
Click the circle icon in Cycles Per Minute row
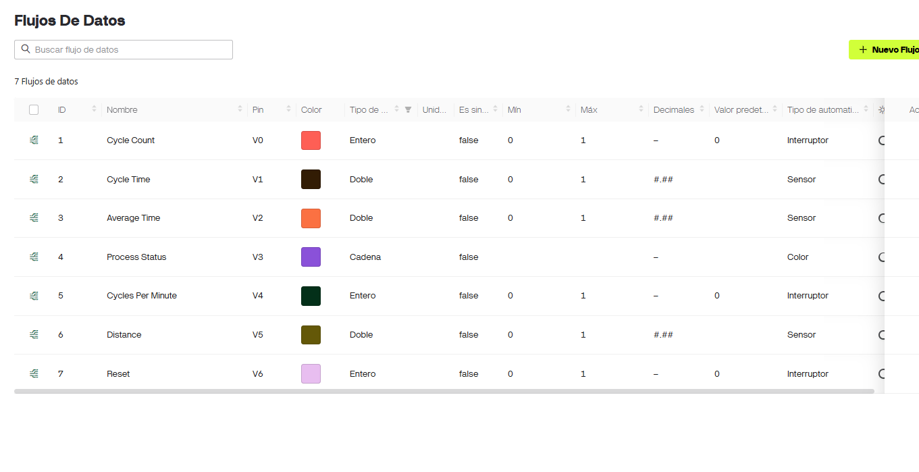[881, 295]
